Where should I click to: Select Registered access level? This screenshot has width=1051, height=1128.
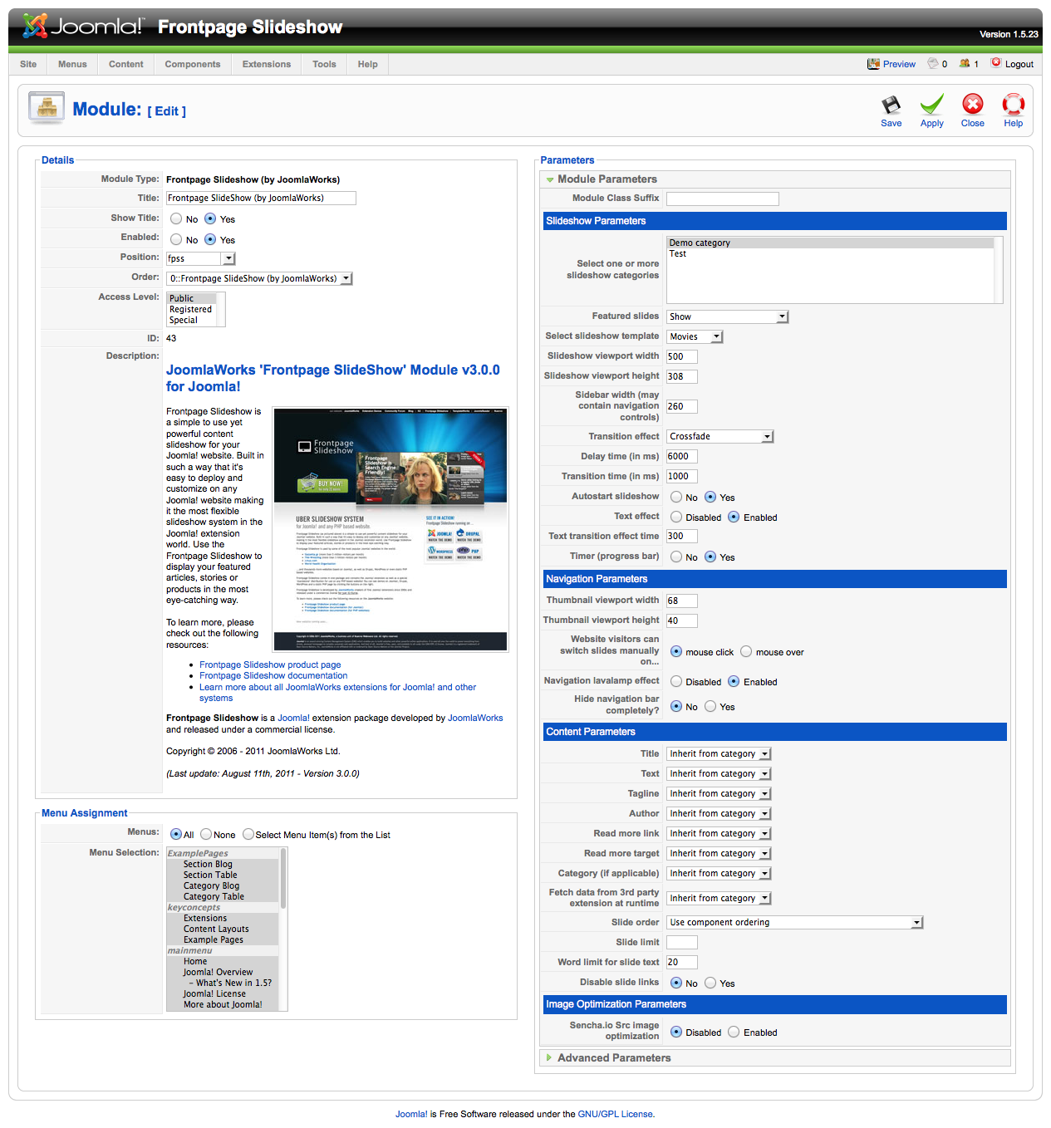(191, 310)
